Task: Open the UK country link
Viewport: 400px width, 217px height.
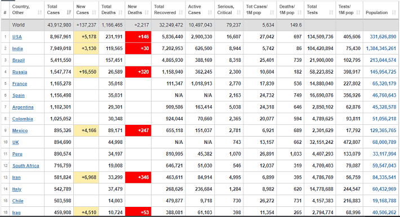Action: point(16,142)
